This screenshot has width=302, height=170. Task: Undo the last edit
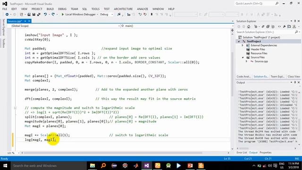click(45, 15)
